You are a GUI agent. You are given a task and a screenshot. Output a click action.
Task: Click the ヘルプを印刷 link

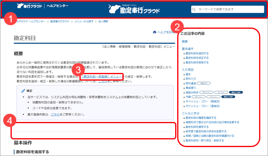coord(166,32)
